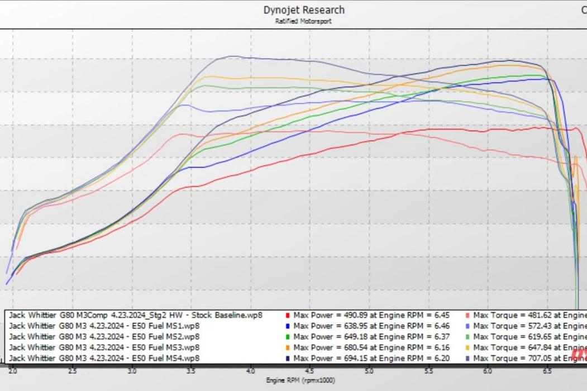The image size is (587, 391).
Task: Click the dark navy Max Power swatch for MS4
Action: click(288, 359)
